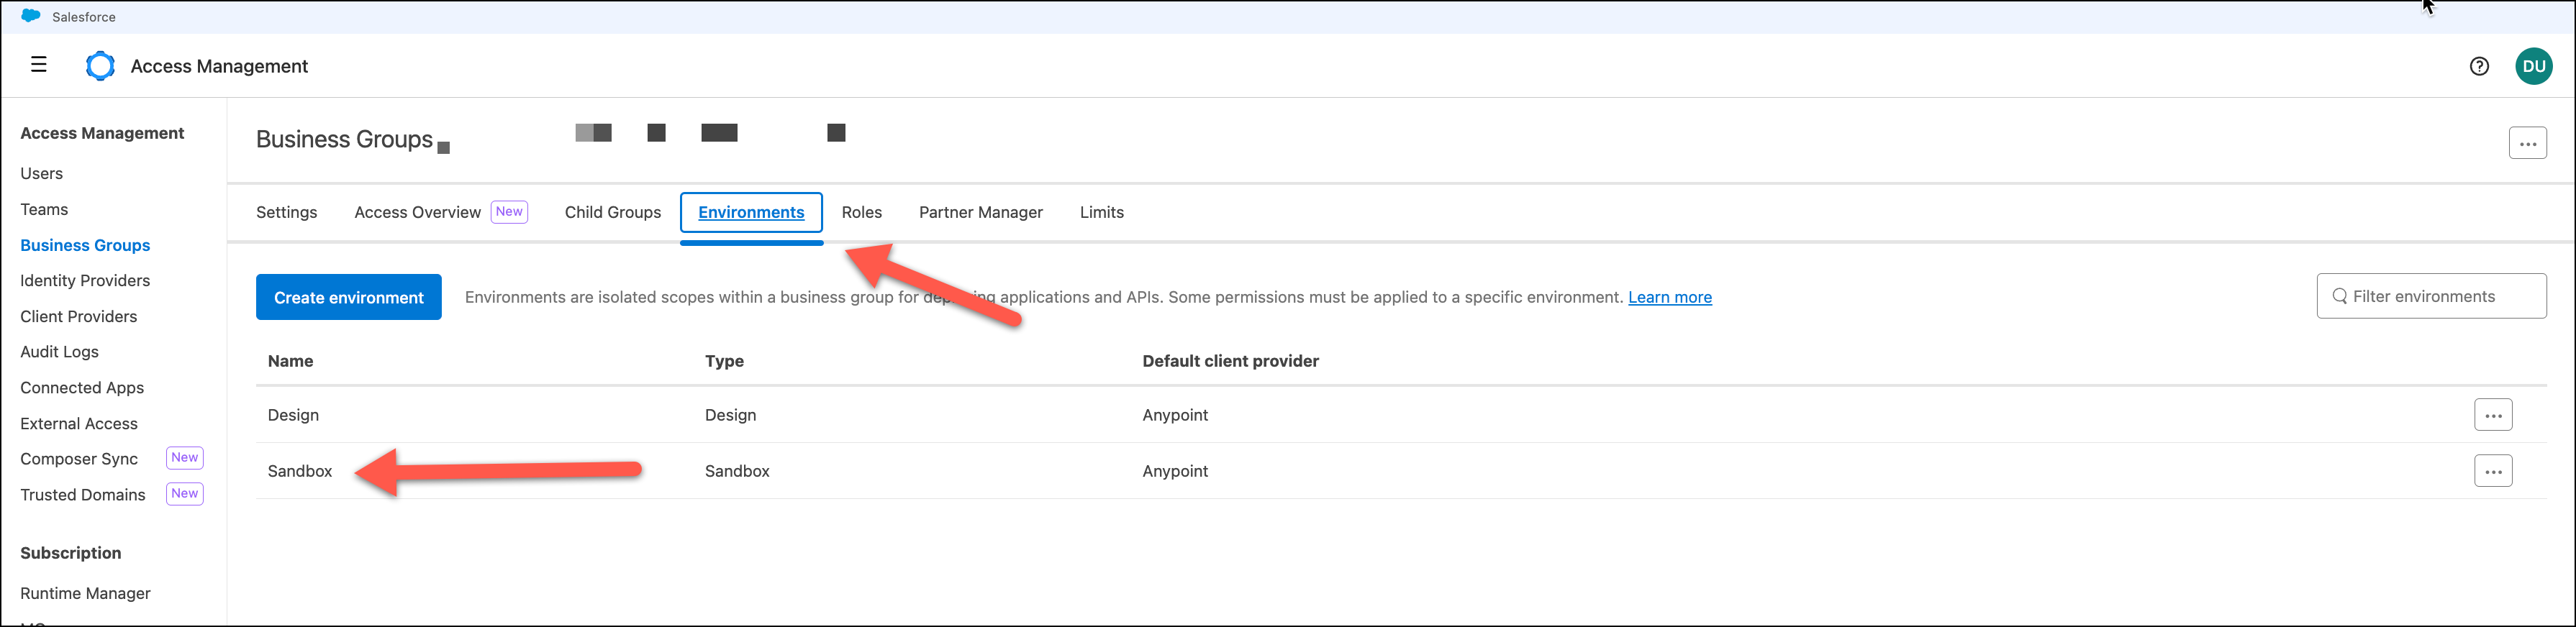Screen dimensions: 2576x627
Task: Click Anypoint in the Sandbox row
Action: coord(1175,471)
